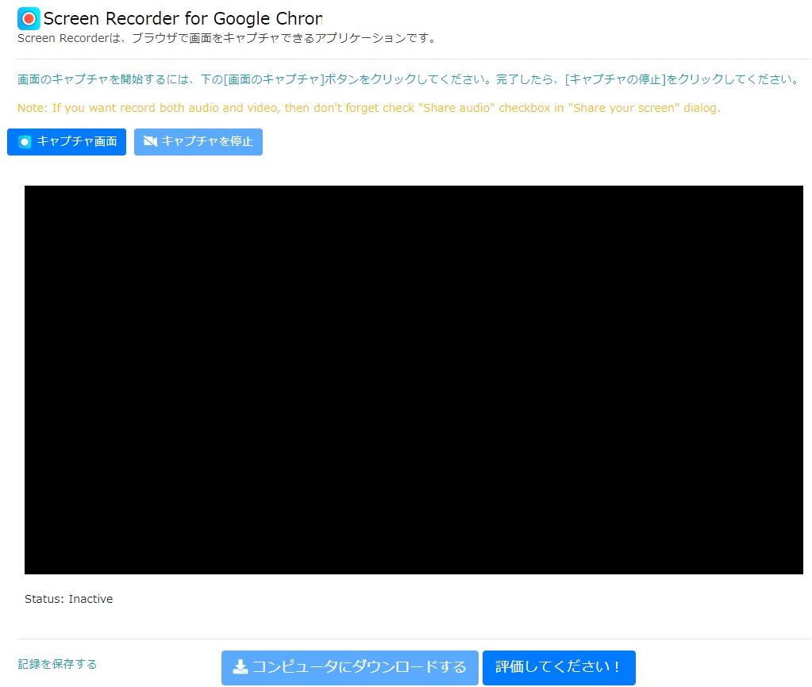812x687 pixels.
Task: Click the Screen Recorder logo icon
Action: point(29,18)
